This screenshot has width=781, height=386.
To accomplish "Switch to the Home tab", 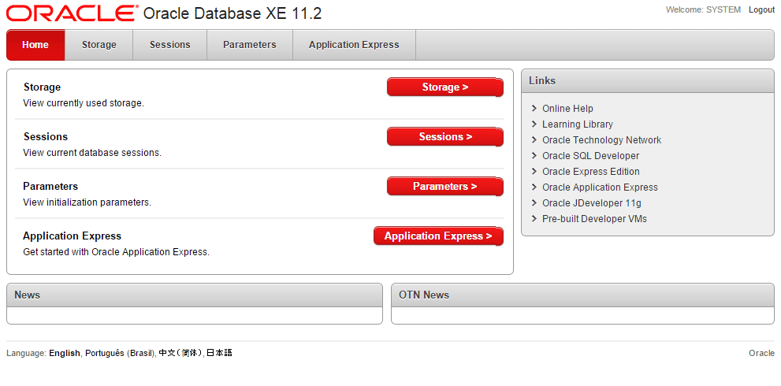I will coord(35,45).
